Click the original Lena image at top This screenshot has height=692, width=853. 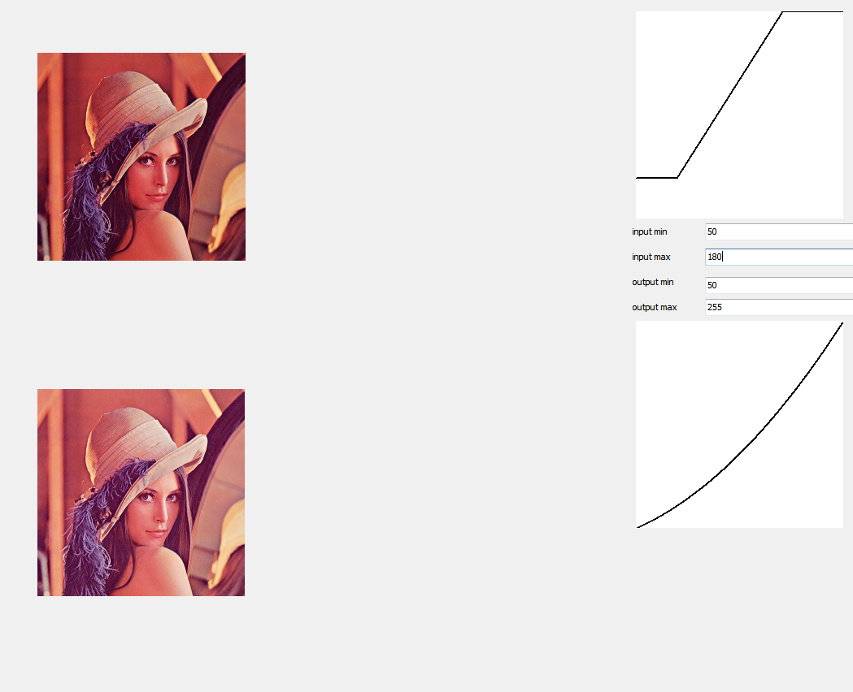tap(141, 157)
